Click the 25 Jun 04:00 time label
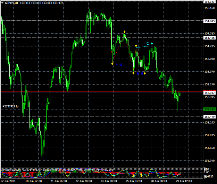 [x=134, y=181]
